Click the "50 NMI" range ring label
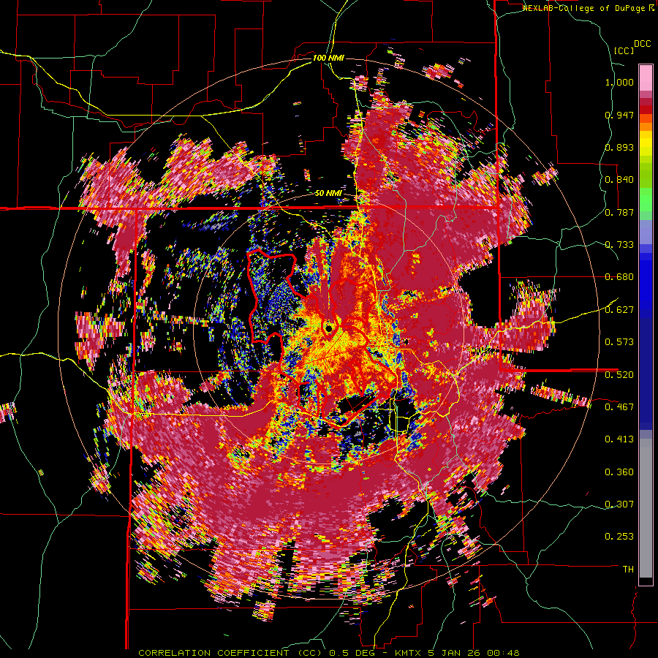 click(328, 193)
